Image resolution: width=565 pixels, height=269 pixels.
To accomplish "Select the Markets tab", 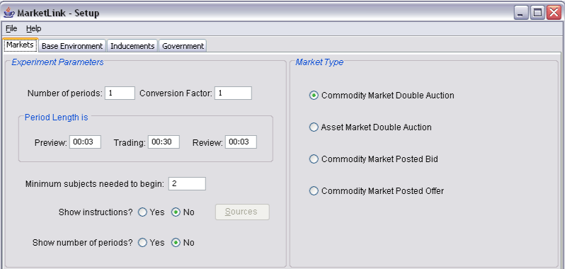I will pos(20,45).
